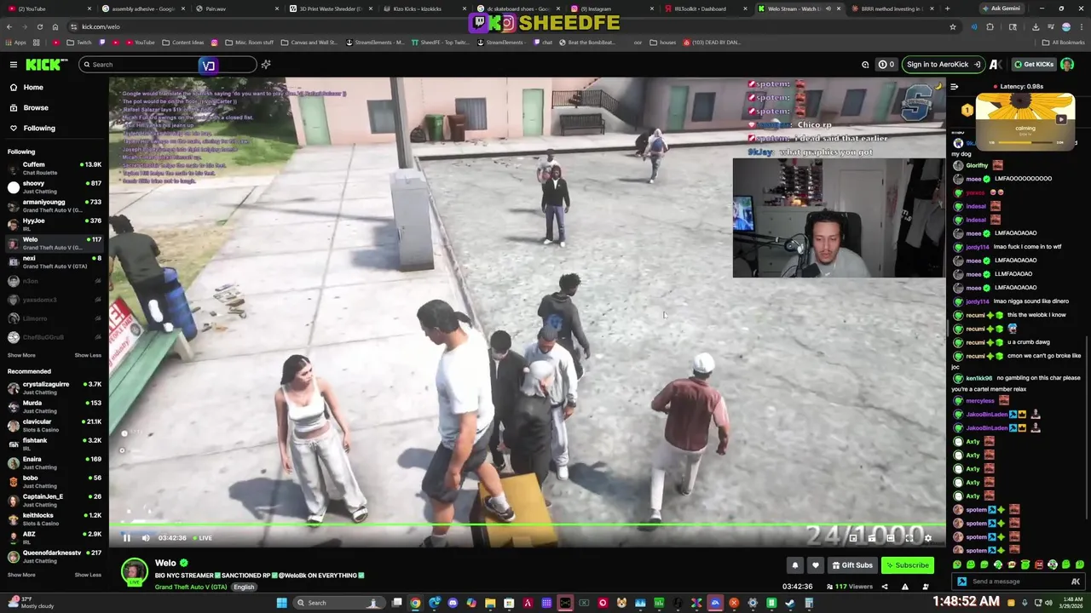Open a new browser tab with plus
1091x613 pixels.
tap(947, 9)
